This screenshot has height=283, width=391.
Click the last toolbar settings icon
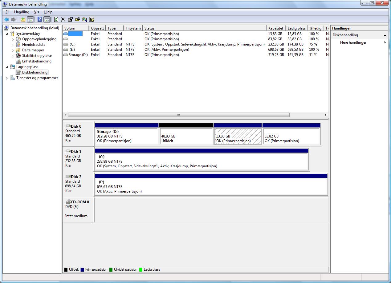tap(92, 19)
